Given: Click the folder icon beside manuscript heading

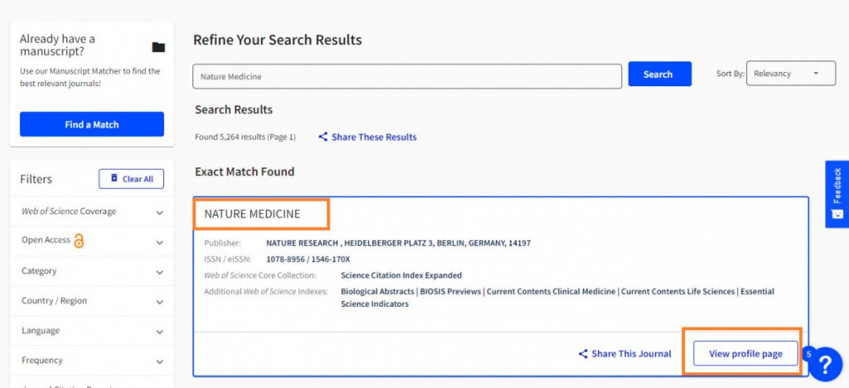Looking at the screenshot, I should 158,47.
